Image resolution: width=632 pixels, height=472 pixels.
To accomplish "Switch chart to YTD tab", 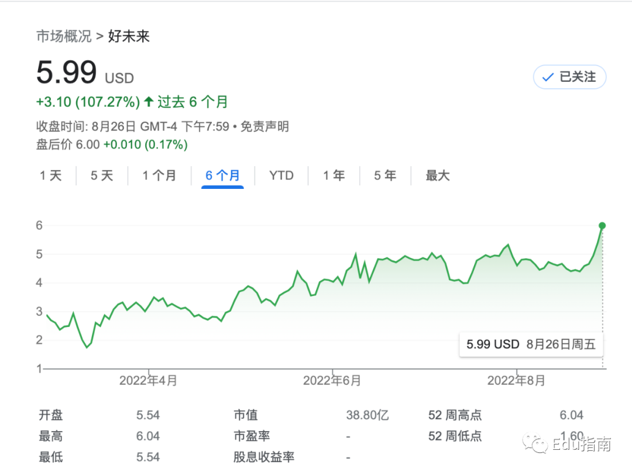I will pyautogui.click(x=281, y=175).
